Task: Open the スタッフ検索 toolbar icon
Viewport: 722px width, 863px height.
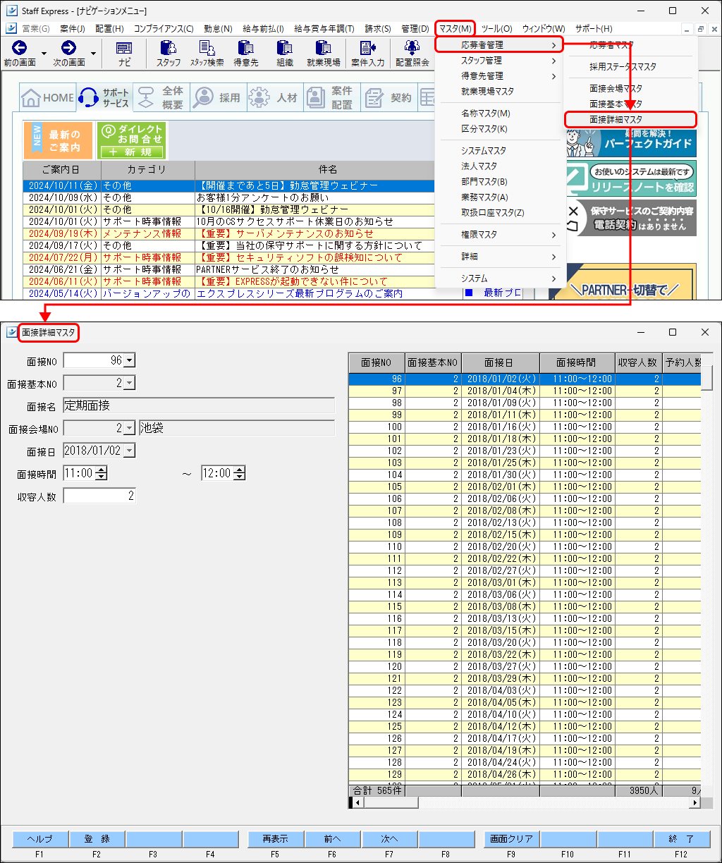Action: tap(207, 53)
